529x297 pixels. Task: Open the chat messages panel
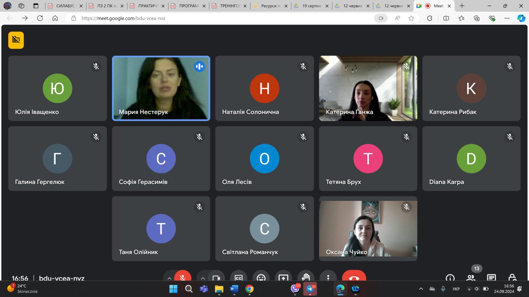[491, 277]
